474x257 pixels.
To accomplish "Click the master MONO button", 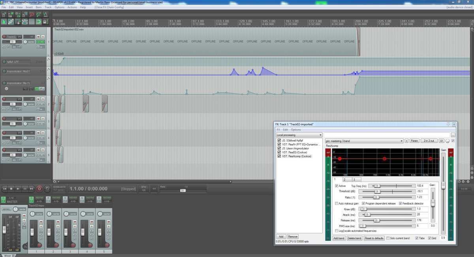I will click(6, 209).
